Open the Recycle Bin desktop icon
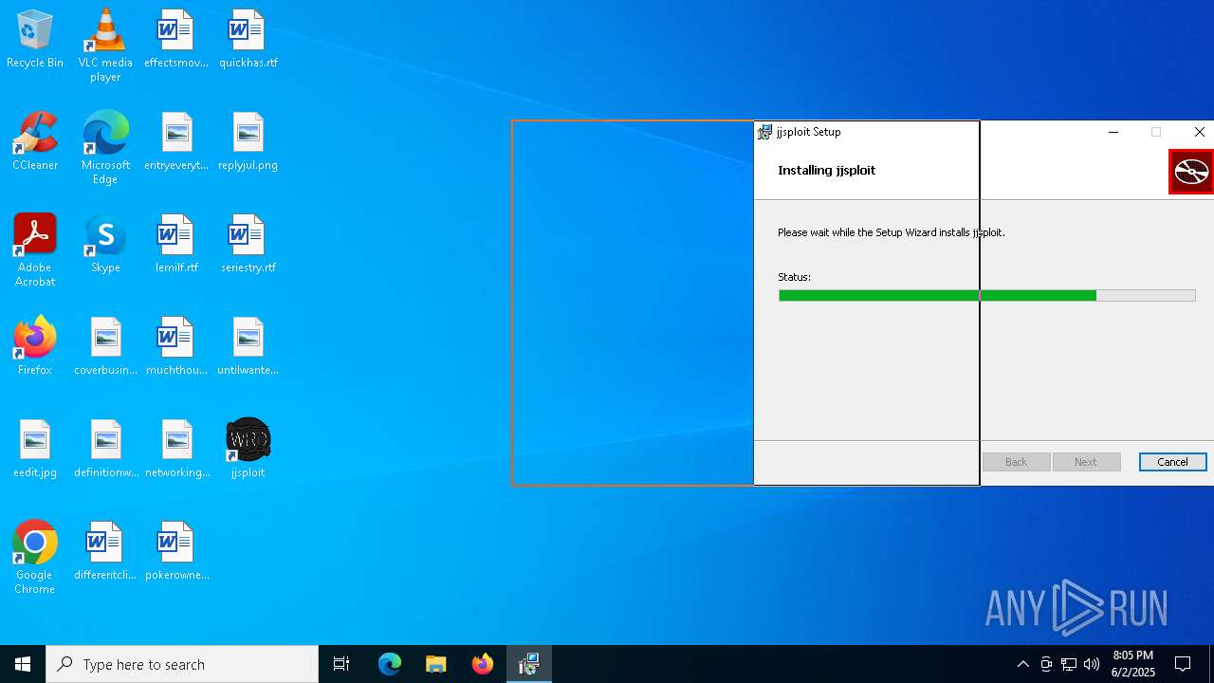This screenshot has height=683, width=1214. (35, 40)
